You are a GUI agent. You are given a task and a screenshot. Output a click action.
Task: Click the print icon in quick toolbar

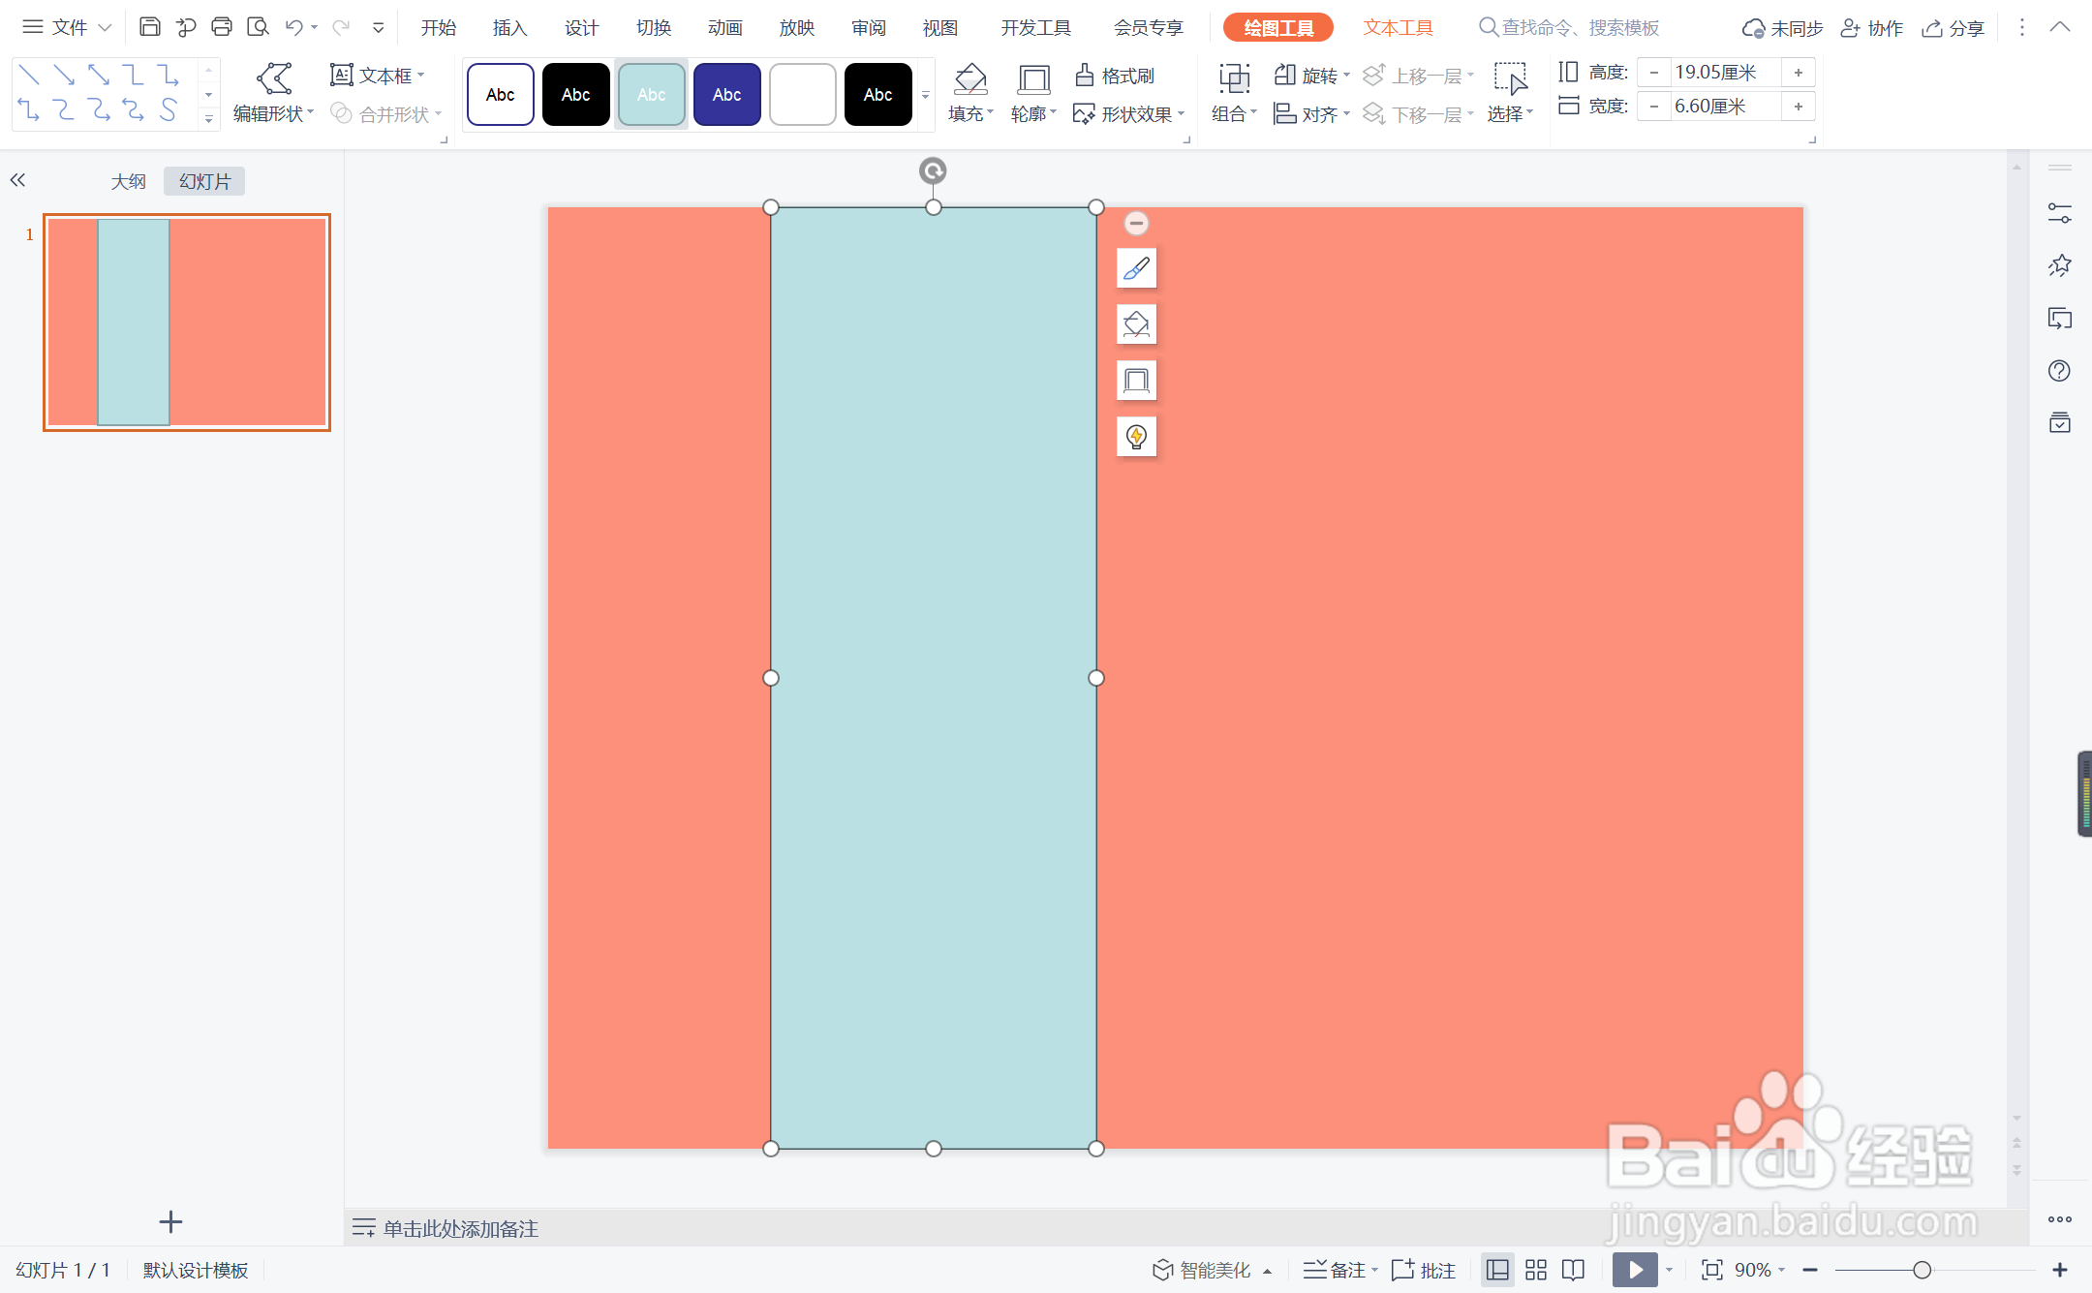pos(222,27)
